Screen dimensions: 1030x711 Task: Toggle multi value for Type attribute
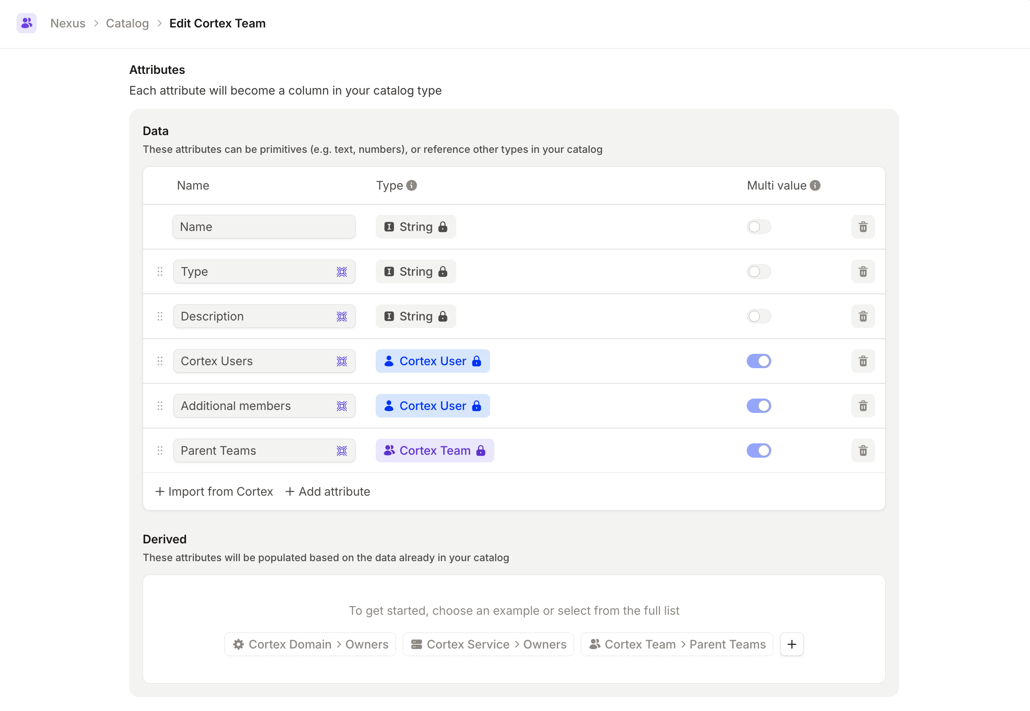click(759, 271)
